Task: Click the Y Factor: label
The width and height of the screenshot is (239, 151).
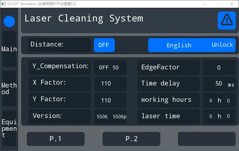Action: click(49, 99)
